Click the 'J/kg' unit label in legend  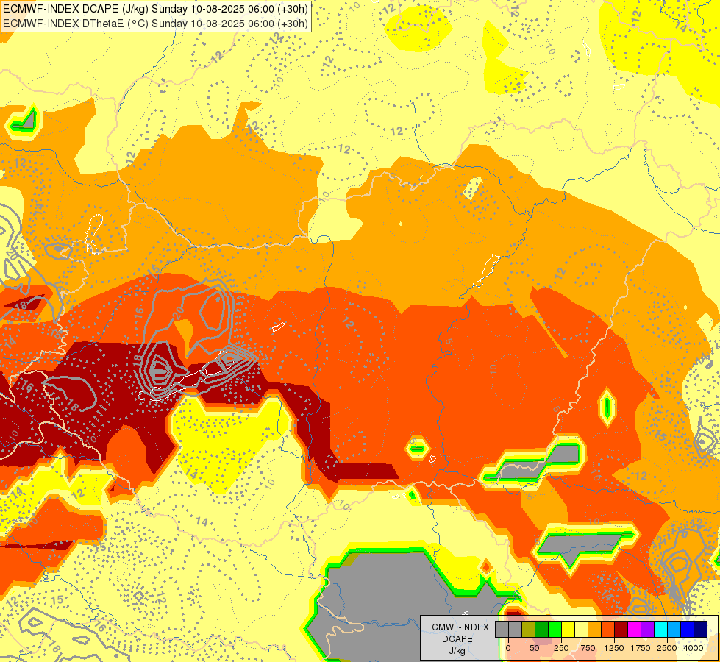(457, 651)
